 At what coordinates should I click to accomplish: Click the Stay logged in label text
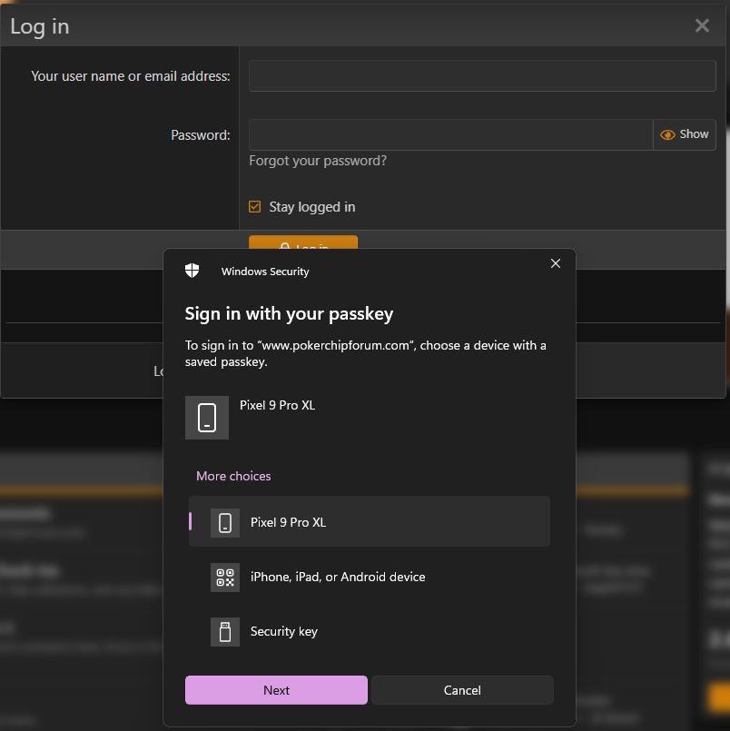pos(311,206)
